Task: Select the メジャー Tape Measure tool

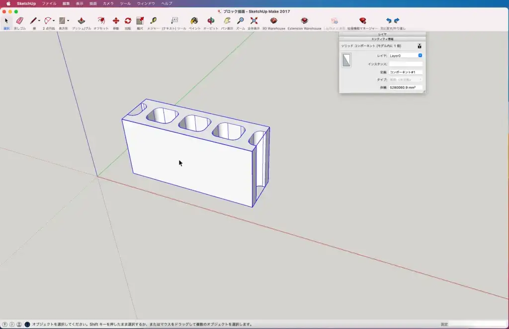Action: click(154, 21)
